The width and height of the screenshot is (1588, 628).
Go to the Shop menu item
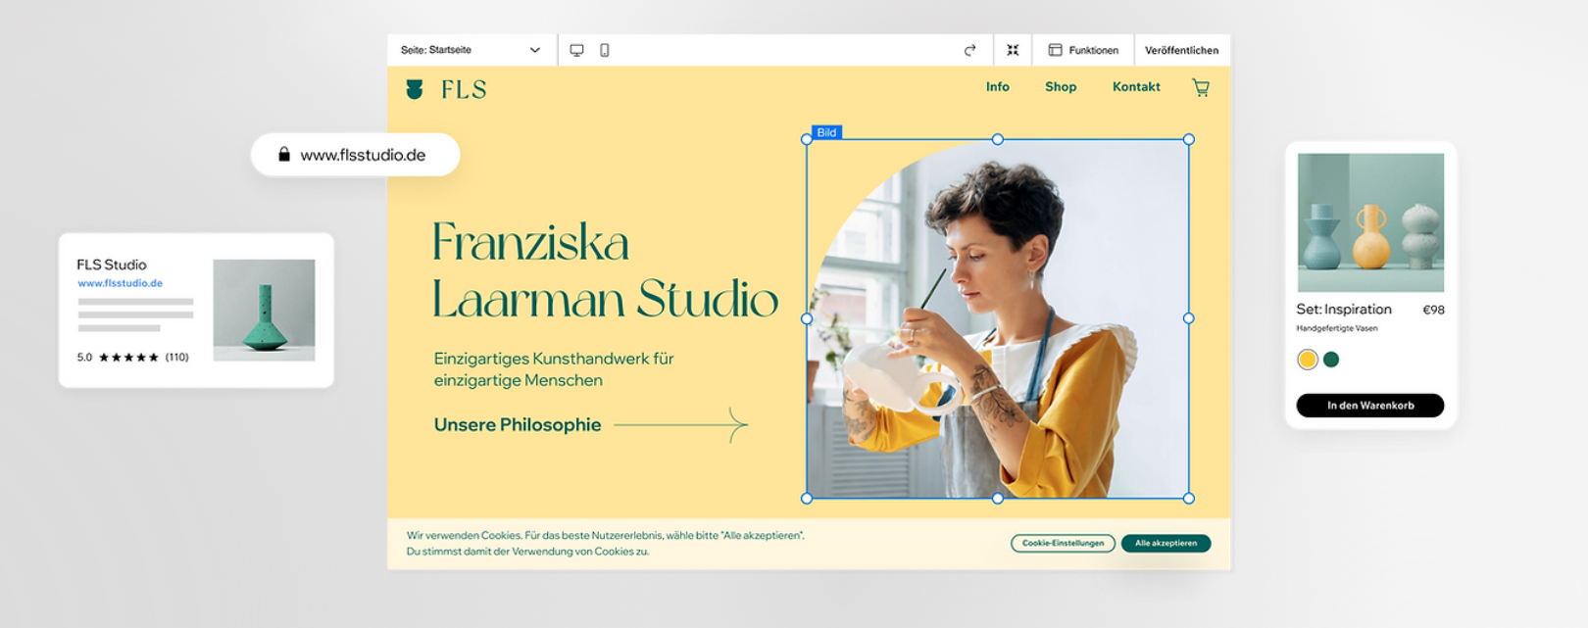click(1061, 87)
